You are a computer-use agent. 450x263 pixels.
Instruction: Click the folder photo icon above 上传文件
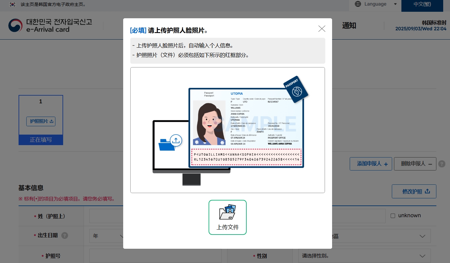[227, 212]
